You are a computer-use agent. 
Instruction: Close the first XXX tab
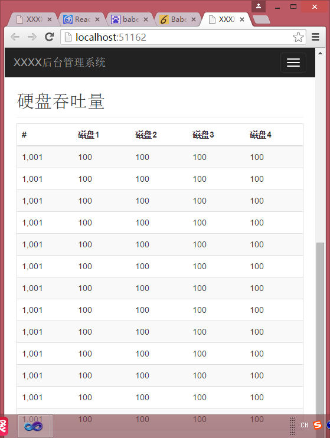point(50,19)
